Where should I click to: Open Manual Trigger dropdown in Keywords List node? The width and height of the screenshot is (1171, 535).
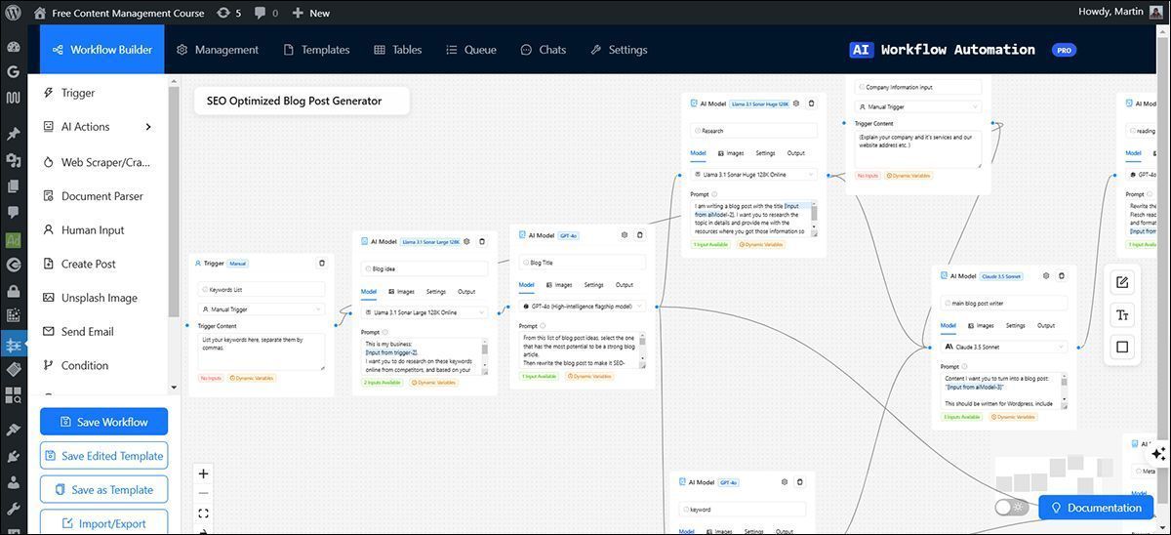point(262,309)
